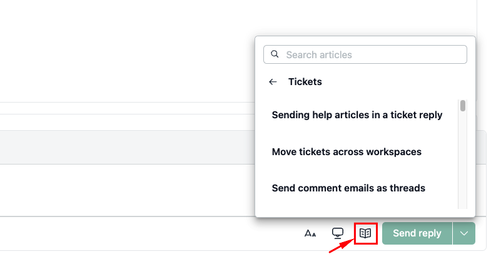Choose 'Move tickets across workspaces' article
Viewport: 491px width, 259px height.
pyautogui.click(x=347, y=152)
